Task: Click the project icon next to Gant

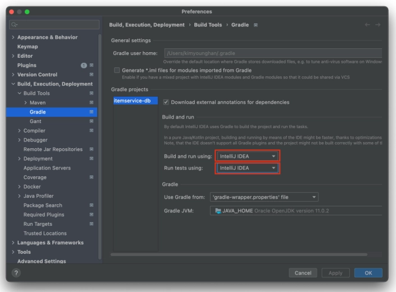Action: pyautogui.click(x=92, y=121)
